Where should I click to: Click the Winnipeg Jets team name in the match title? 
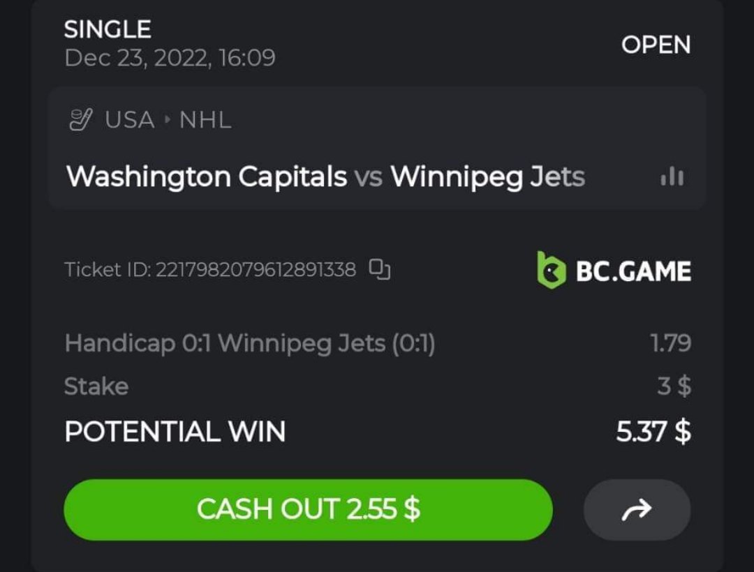[487, 177]
